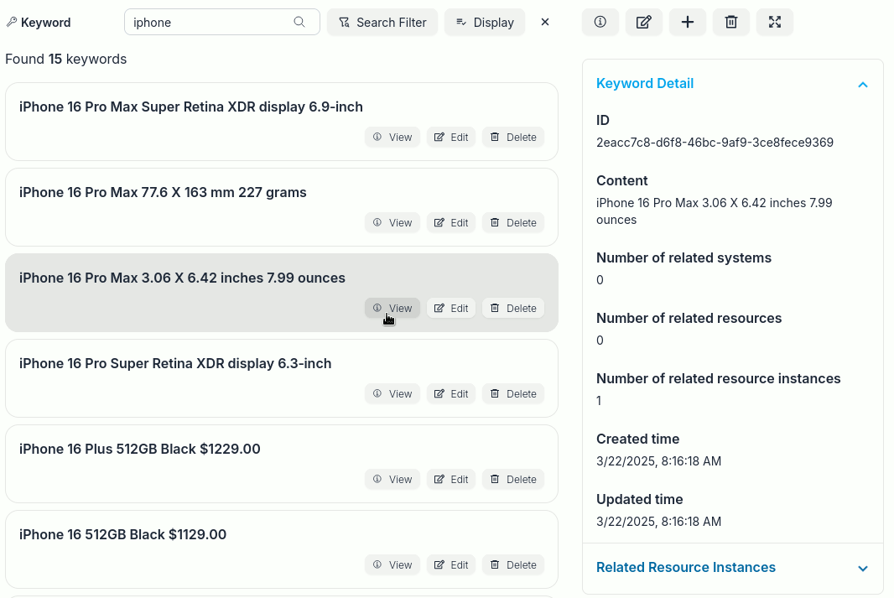Delete the 3.06 X 6.42 inches keyword
This screenshot has height=598, width=894.
click(x=513, y=309)
